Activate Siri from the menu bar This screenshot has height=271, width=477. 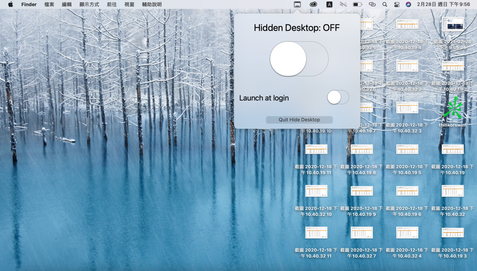point(408,4)
